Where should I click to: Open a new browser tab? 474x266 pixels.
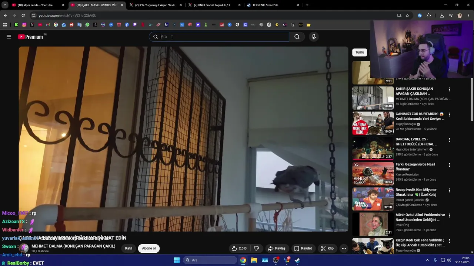pos(307,5)
